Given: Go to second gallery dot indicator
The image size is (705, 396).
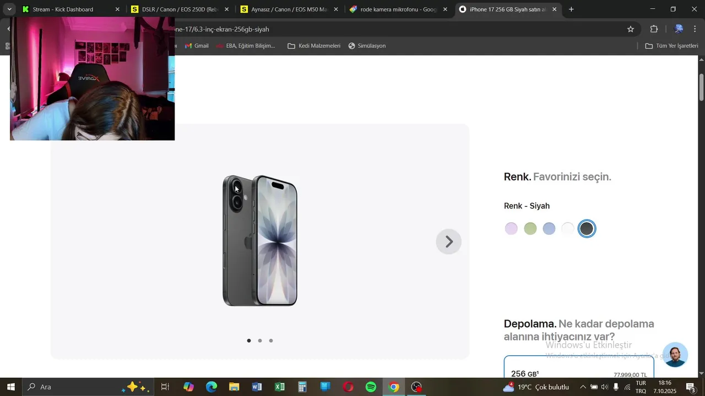Looking at the screenshot, I should click(x=260, y=340).
